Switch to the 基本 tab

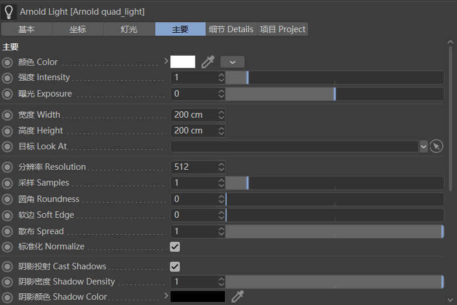tap(26, 29)
